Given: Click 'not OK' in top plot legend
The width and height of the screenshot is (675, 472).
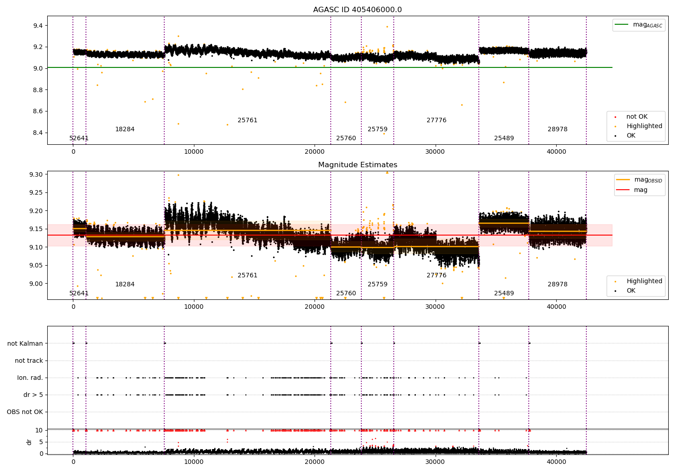Looking at the screenshot, I should click(636, 117).
